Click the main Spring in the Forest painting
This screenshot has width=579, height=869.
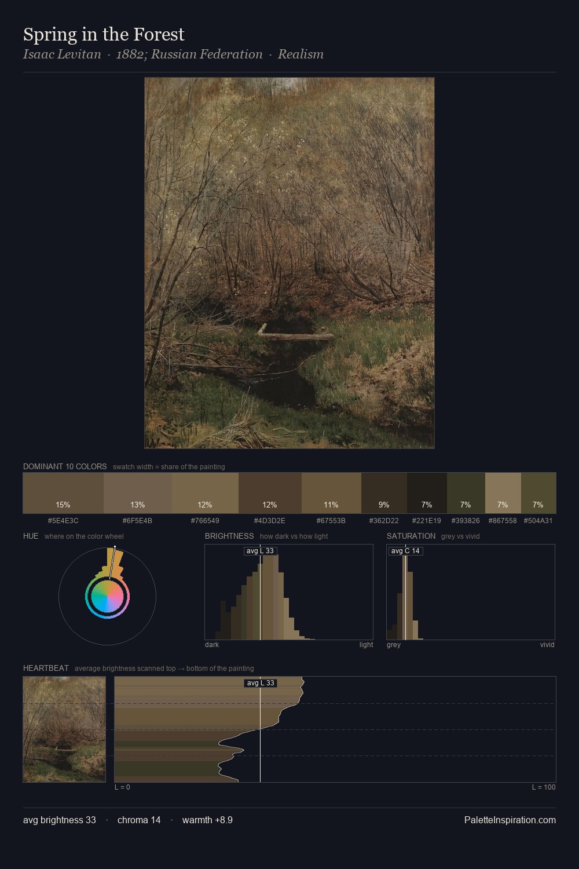click(289, 263)
